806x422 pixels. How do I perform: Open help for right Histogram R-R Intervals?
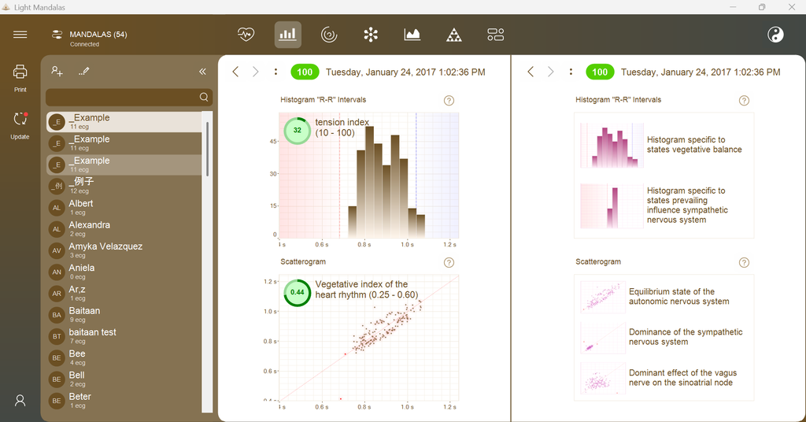(x=744, y=101)
